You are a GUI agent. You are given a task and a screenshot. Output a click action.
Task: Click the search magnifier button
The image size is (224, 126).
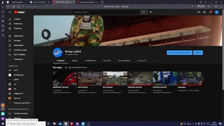click(x=143, y=12)
